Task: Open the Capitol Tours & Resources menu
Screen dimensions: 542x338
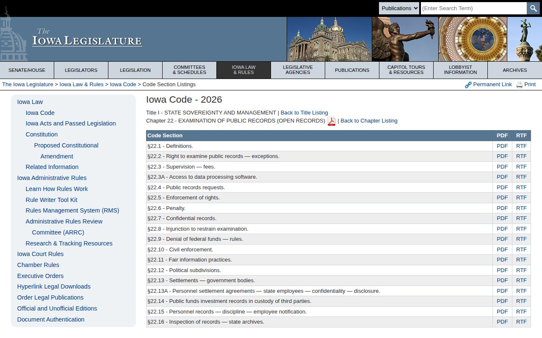Action: coord(406,70)
